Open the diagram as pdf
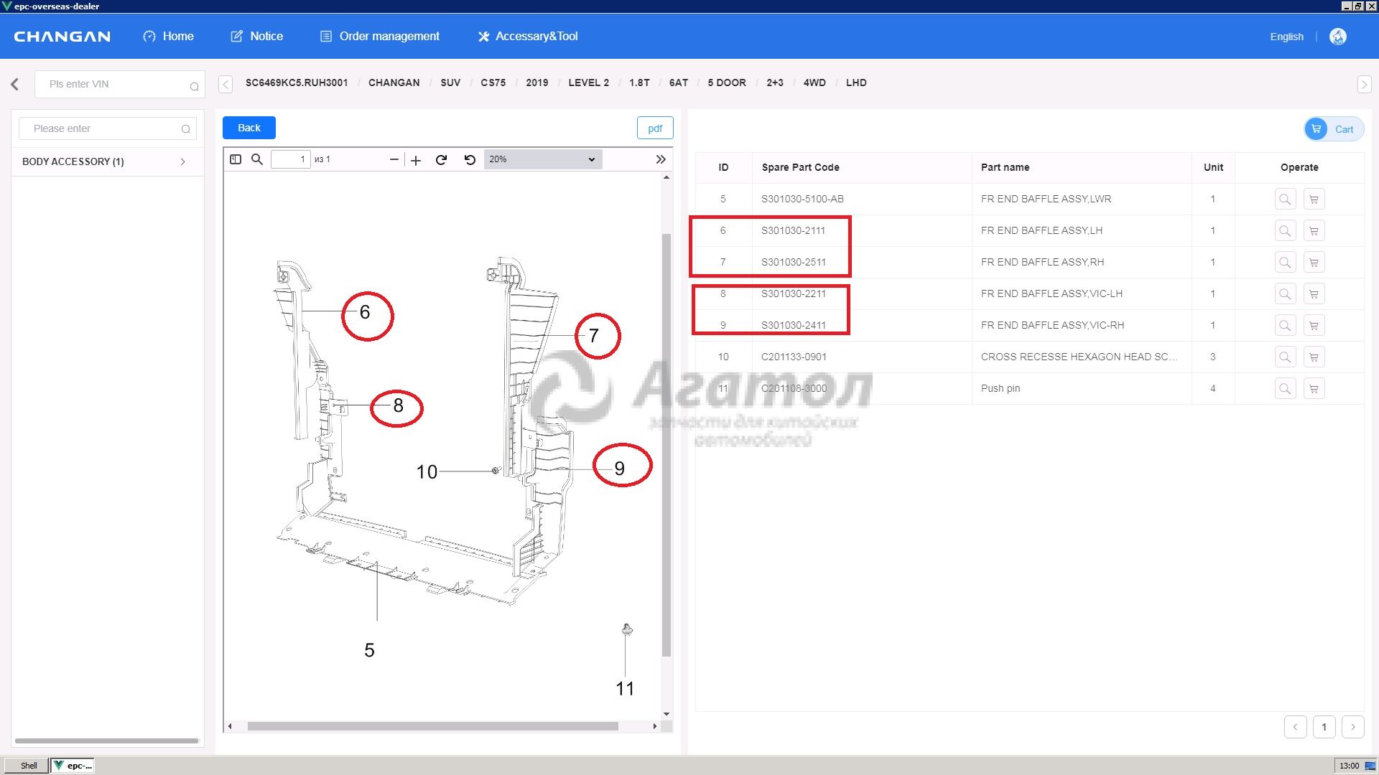The width and height of the screenshot is (1379, 775). pos(654,128)
